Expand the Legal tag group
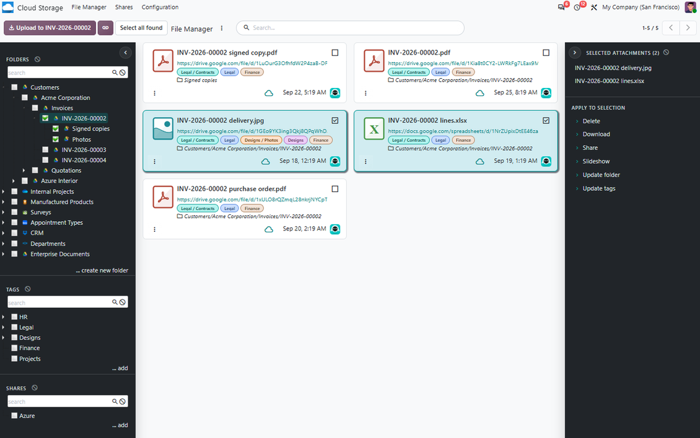Image resolution: width=700 pixels, height=438 pixels. click(x=4, y=327)
